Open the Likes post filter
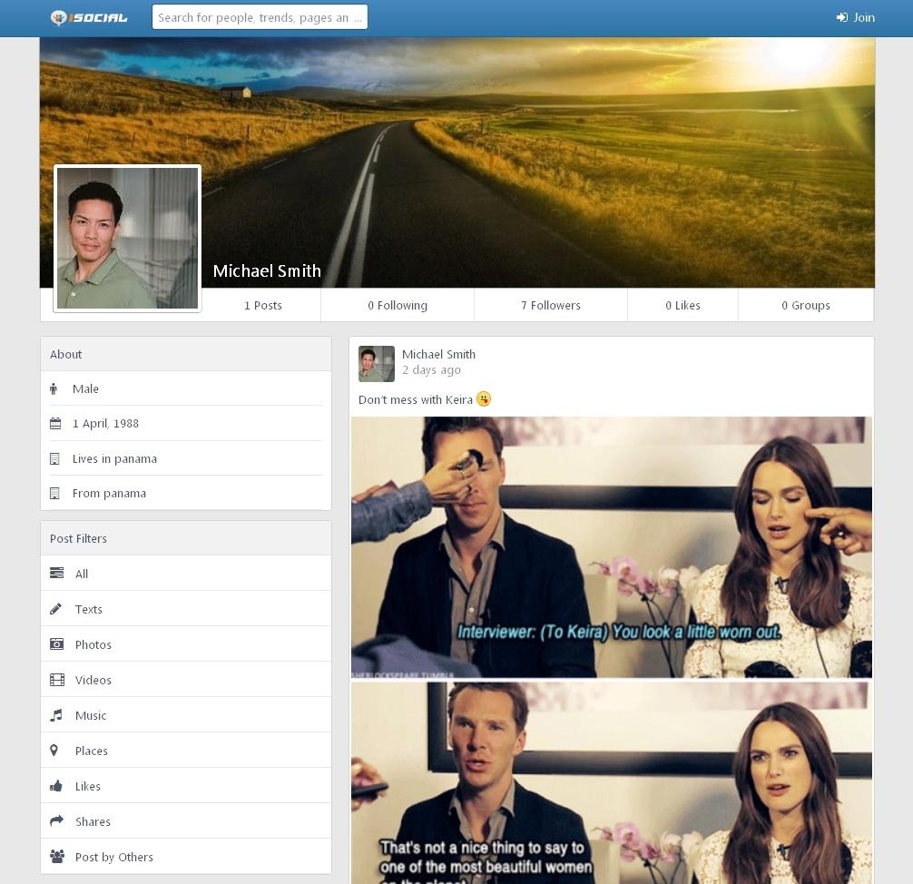 tap(87, 786)
